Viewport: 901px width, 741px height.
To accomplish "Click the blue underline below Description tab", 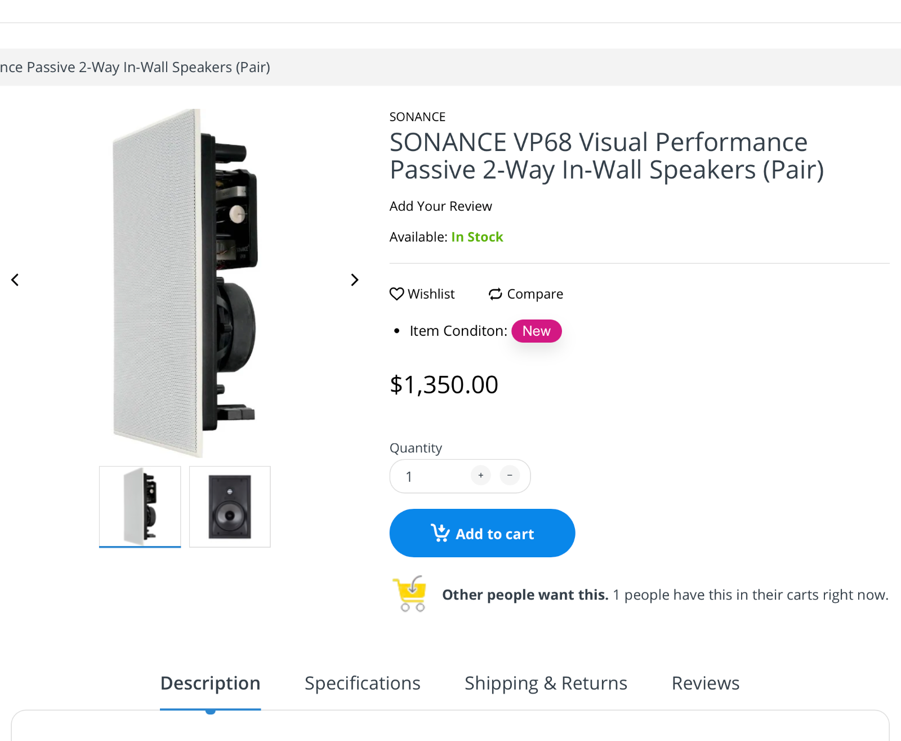I will pos(210,710).
